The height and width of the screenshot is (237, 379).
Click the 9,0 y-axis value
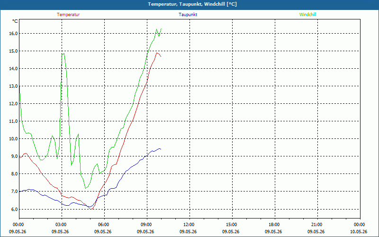[x=15, y=156]
